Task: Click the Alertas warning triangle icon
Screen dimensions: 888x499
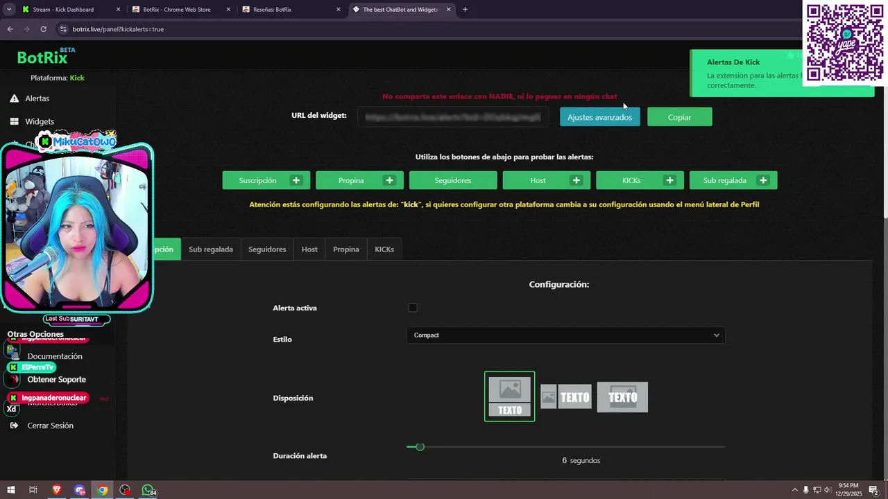Action: [x=14, y=98]
